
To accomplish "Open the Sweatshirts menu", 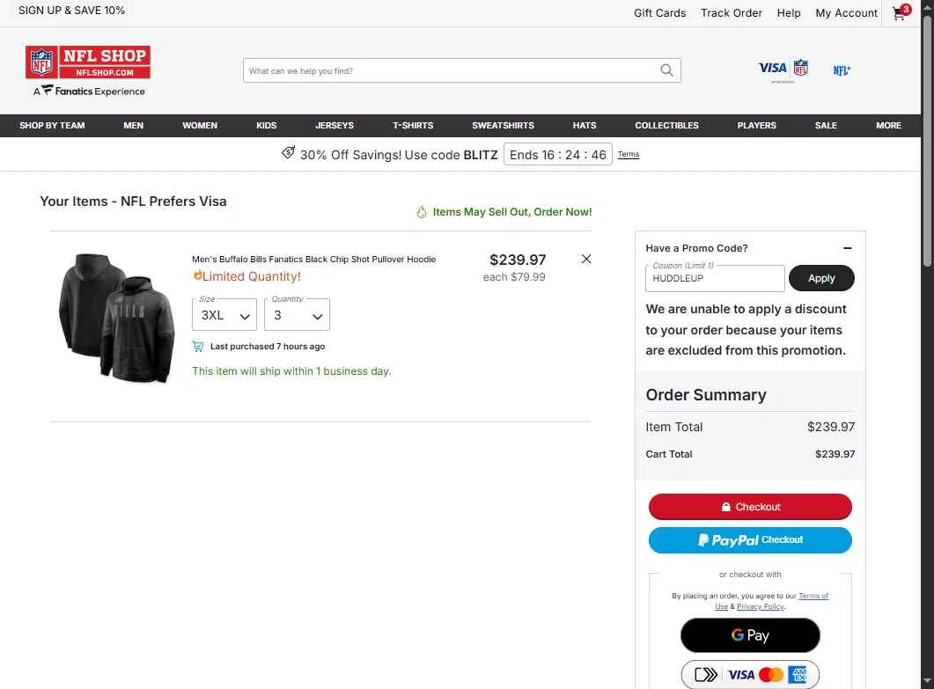I will click(503, 126).
